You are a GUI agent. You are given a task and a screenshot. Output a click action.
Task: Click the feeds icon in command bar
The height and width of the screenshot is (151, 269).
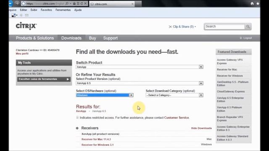coord(21,15)
